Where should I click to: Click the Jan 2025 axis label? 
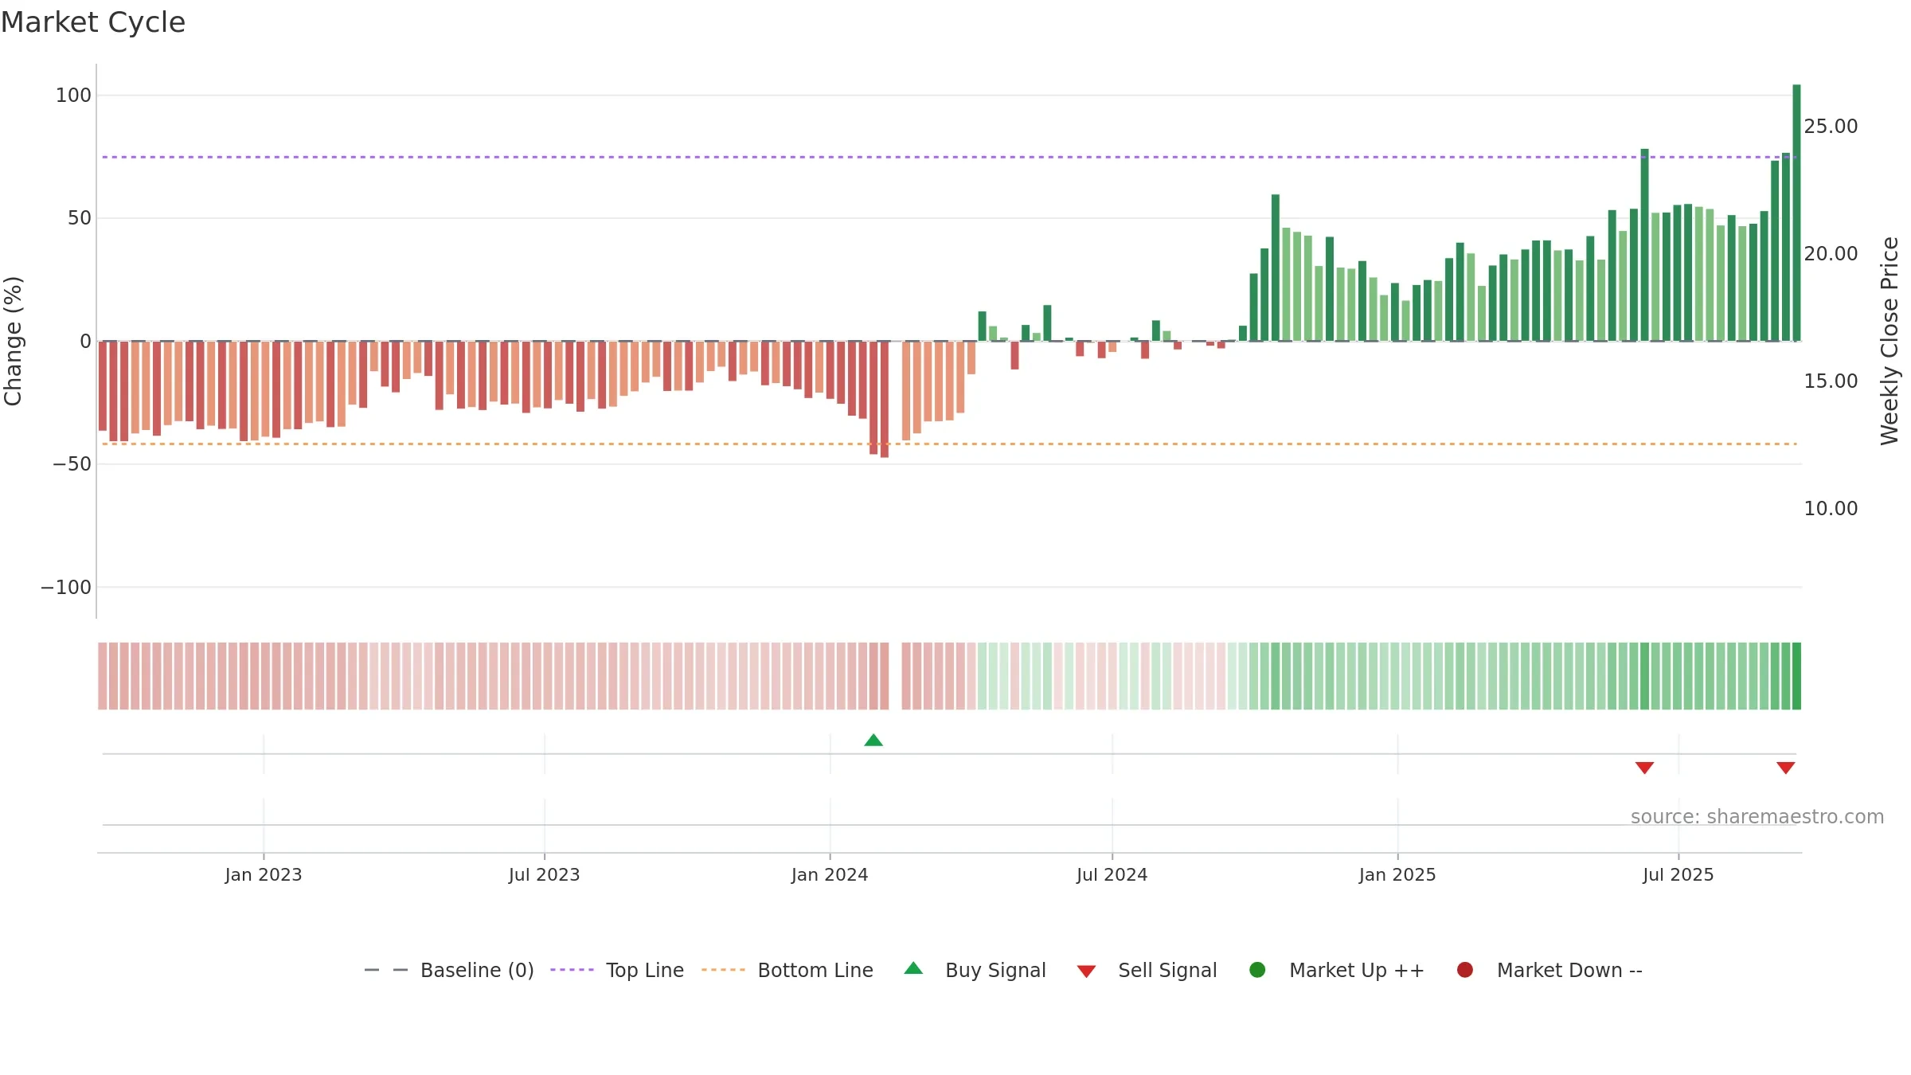pyautogui.click(x=1397, y=874)
